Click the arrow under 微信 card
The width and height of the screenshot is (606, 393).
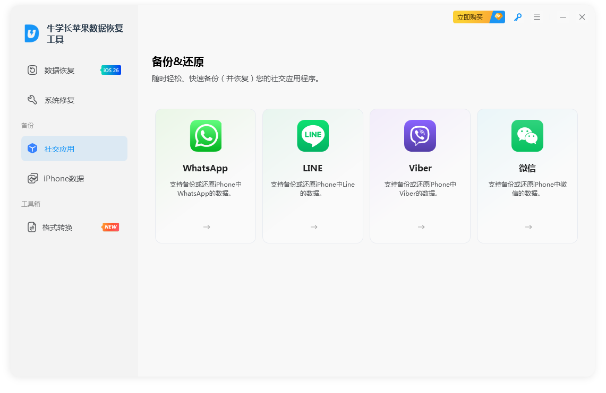pos(528,227)
